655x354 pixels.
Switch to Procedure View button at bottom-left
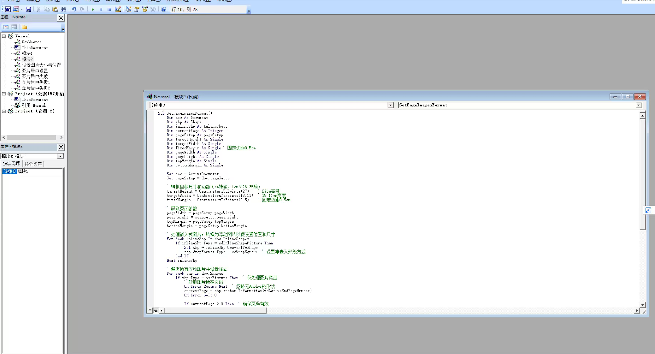[150, 310]
